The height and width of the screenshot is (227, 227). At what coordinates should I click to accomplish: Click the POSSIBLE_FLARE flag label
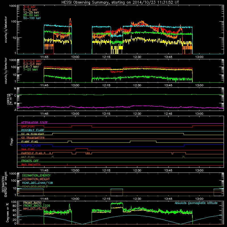point(33,130)
